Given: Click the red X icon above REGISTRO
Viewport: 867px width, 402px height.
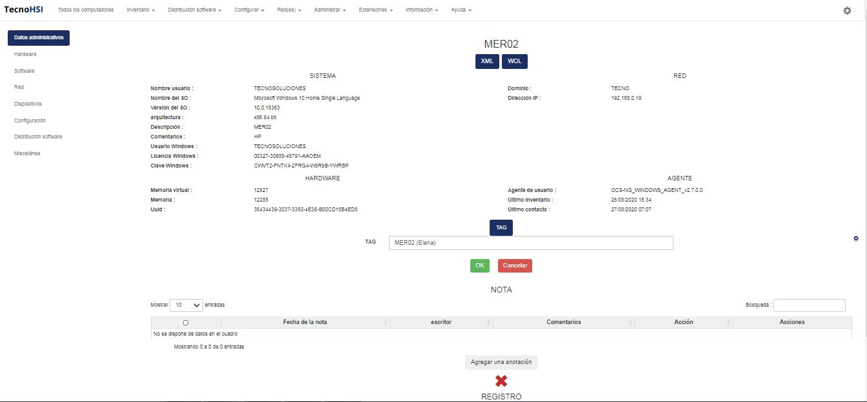Looking at the screenshot, I should pos(501,381).
